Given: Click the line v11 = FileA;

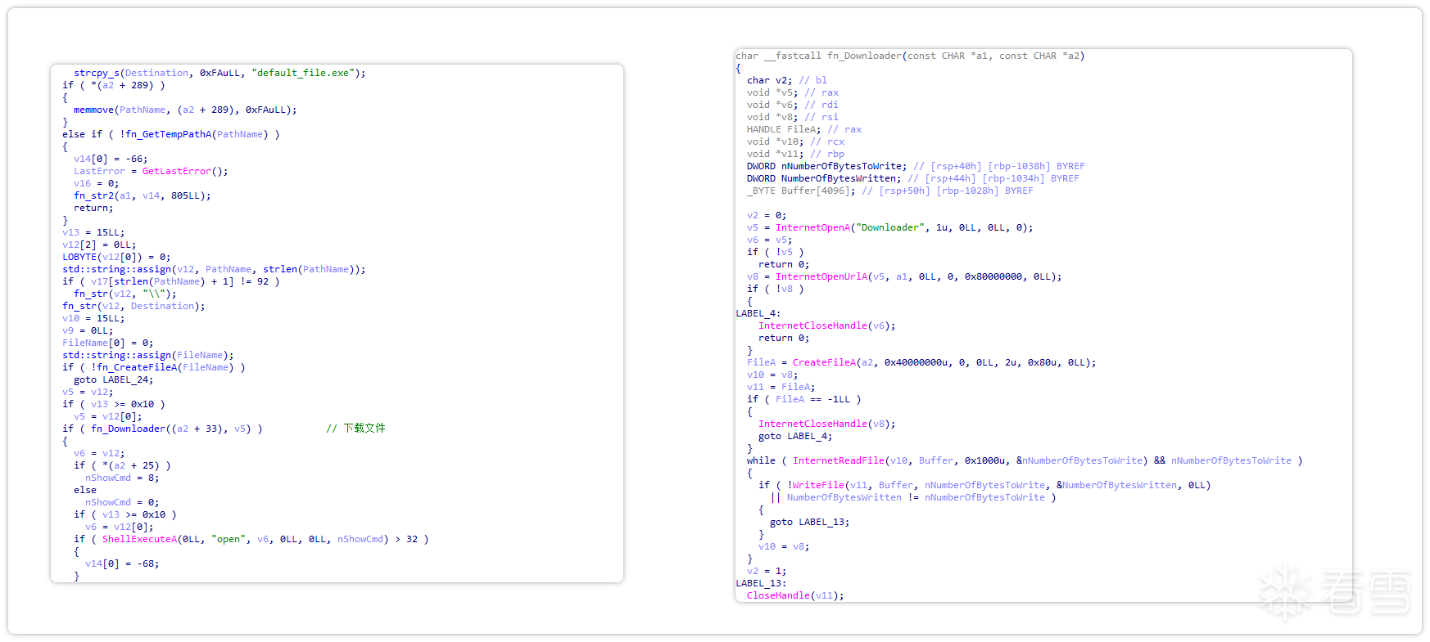Looking at the screenshot, I should [781, 387].
